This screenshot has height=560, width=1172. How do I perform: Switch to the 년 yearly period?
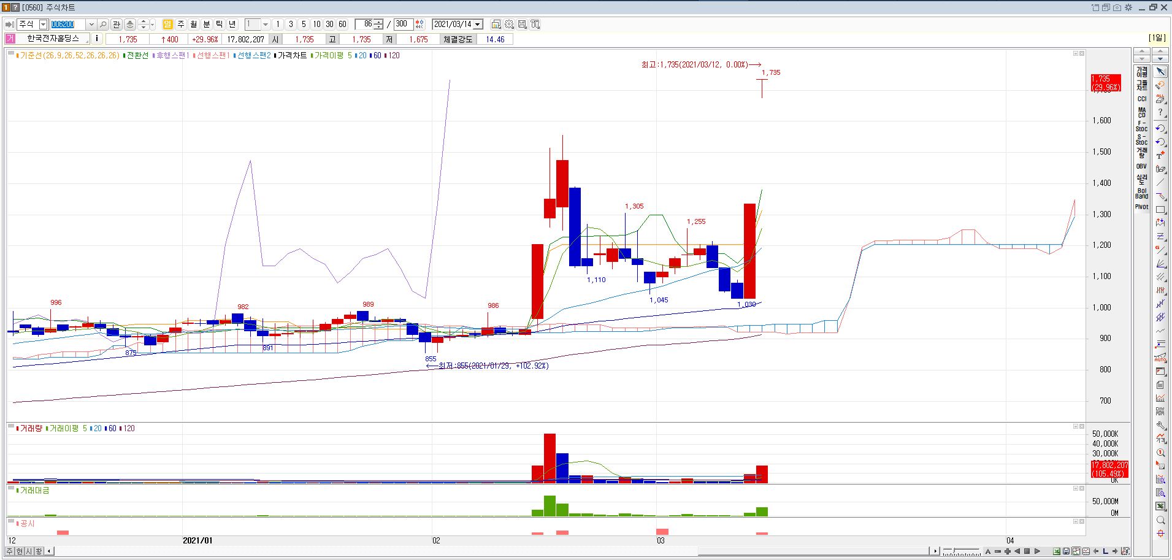(232, 25)
